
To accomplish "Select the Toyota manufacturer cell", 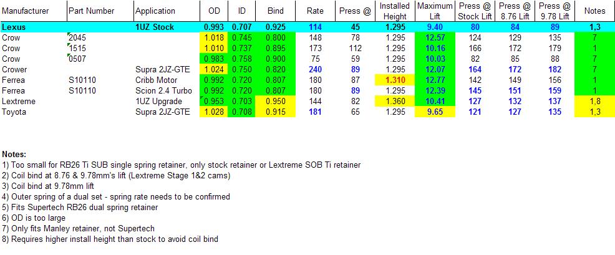I will (33, 112).
